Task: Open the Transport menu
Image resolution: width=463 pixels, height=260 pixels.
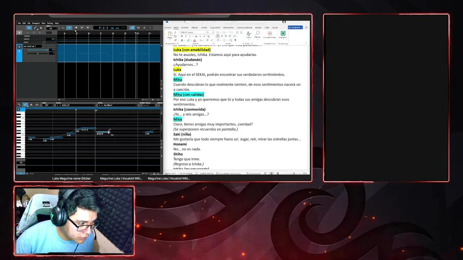Action: point(36,23)
